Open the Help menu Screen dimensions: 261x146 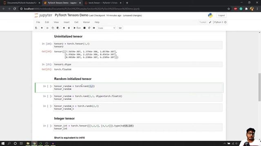(97, 22)
